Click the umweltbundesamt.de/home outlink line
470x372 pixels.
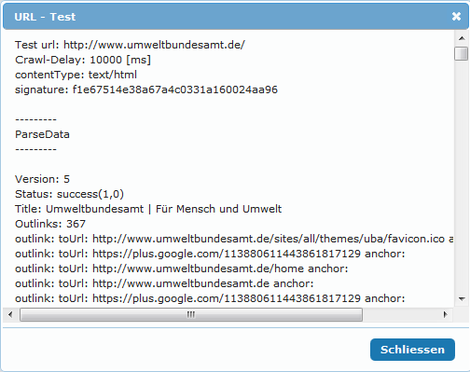click(182, 269)
